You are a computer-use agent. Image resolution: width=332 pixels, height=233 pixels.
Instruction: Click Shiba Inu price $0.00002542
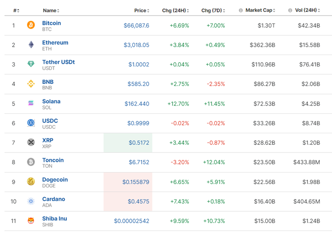coord(132,221)
